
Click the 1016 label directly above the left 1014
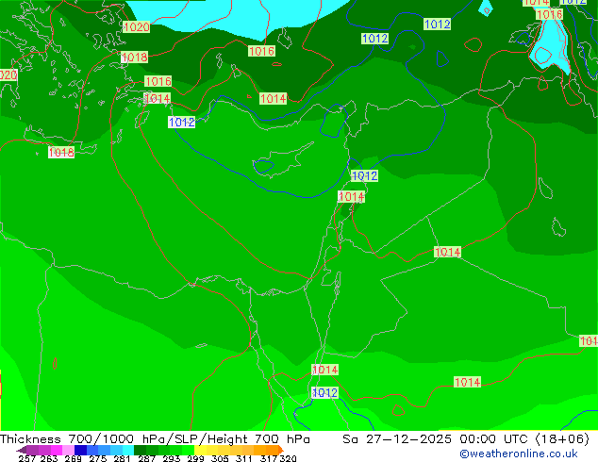(158, 81)
